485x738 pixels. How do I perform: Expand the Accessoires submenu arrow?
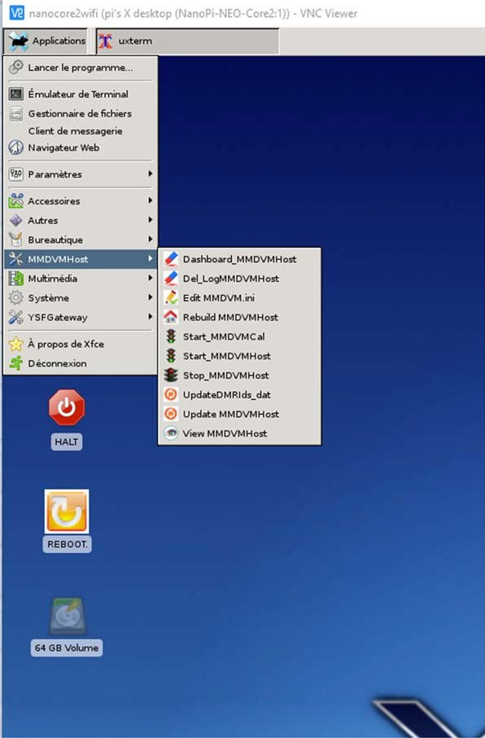coord(150,200)
